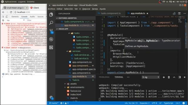Split the editor using the split icon
188x105 pixels.
179,13
